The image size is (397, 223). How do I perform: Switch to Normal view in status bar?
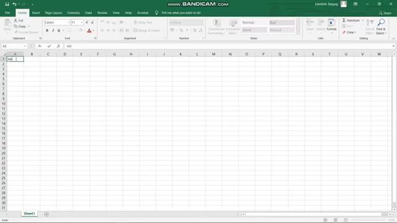click(x=325, y=220)
